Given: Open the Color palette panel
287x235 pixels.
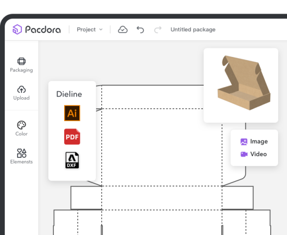Looking at the screenshot, I should 21,128.
